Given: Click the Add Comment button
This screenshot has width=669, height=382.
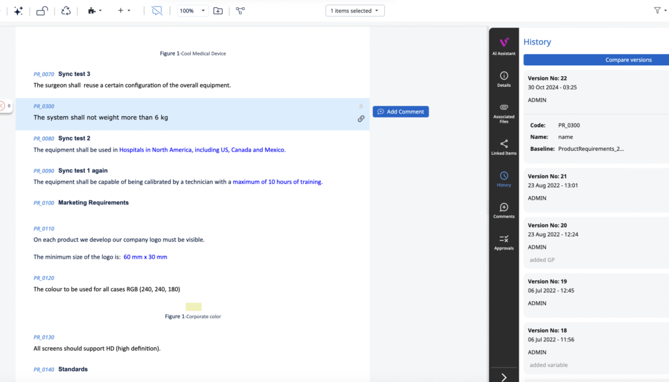Looking at the screenshot, I should pos(400,112).
